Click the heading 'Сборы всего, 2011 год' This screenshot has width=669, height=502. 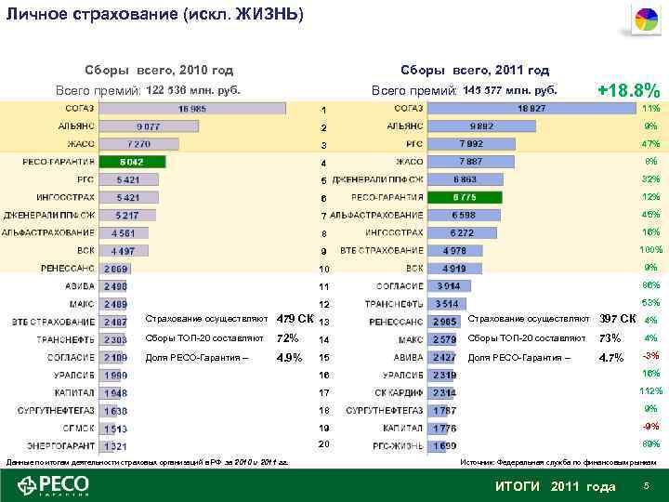(x=475, y=70)
